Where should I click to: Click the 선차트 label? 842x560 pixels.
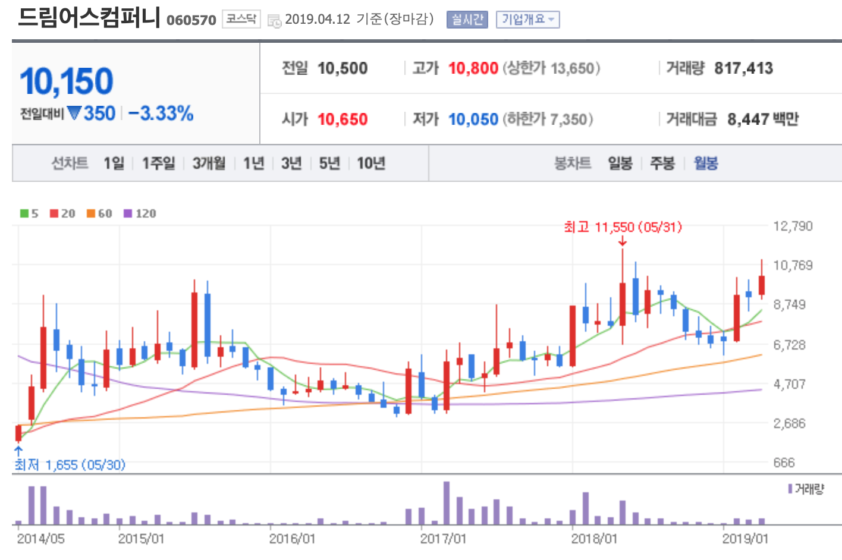pyautogui.click(x=70, y=163)
